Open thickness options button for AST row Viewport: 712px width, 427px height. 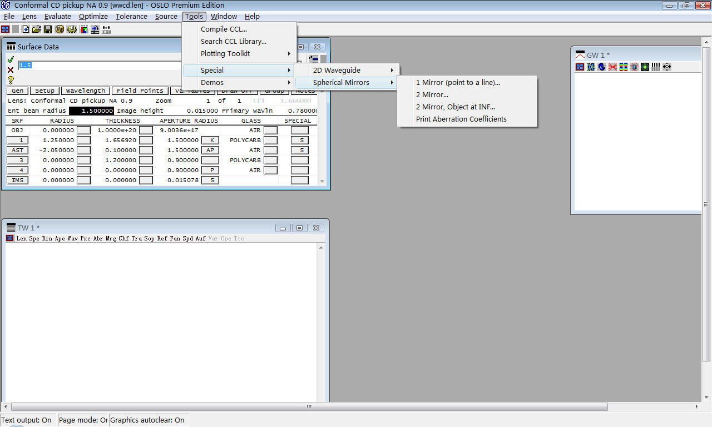146,150
